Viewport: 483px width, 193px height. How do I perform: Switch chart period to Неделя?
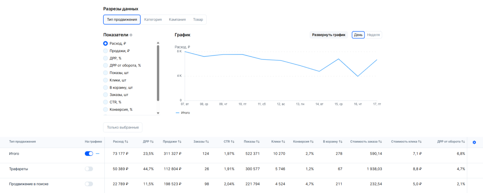point(373,35)
